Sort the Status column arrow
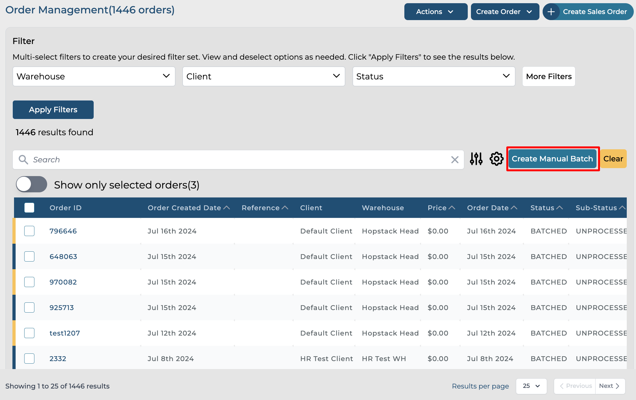Screen dimensions: 636x400 click(x=560, y=208)
